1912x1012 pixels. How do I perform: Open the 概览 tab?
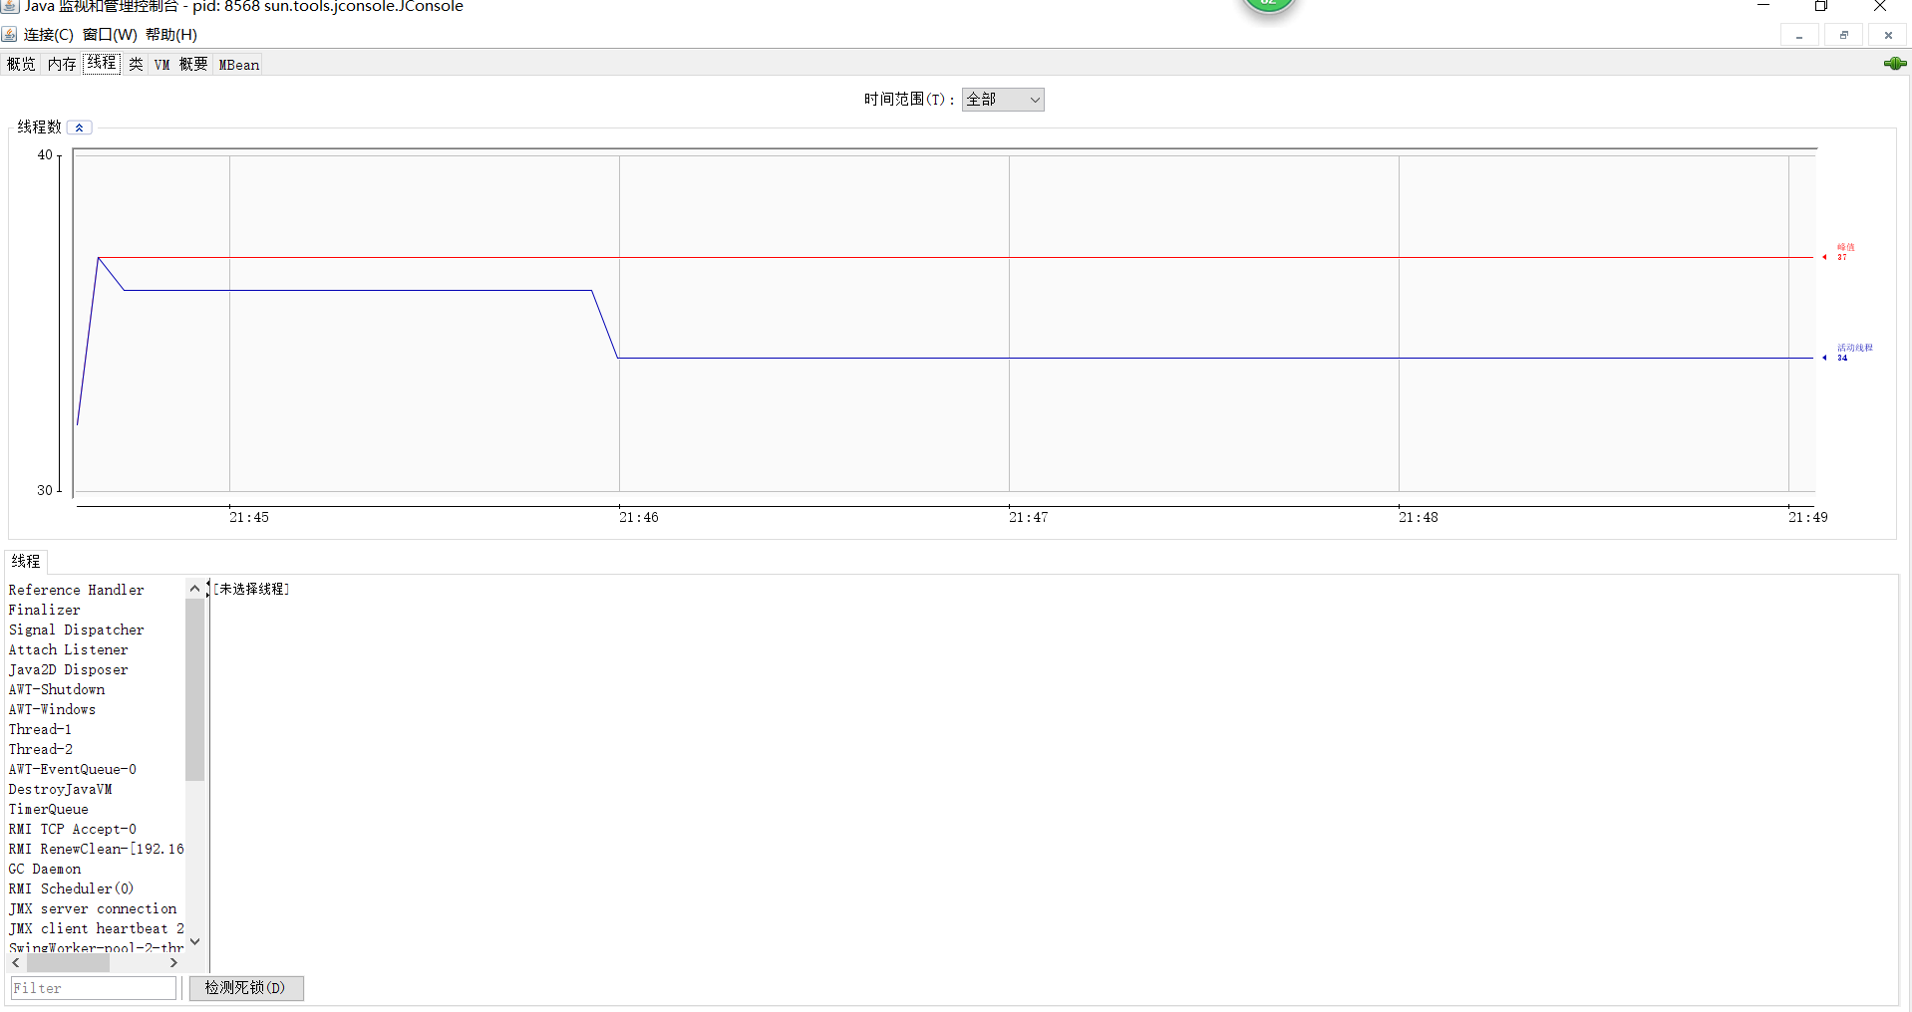pos(21,64)
